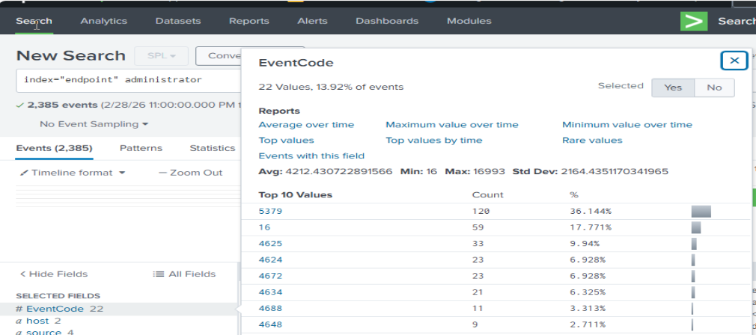Click the count 33 for value 4625
Viewport: 756px width, 335px height.
pyautogui.click(x=478, y=244)
